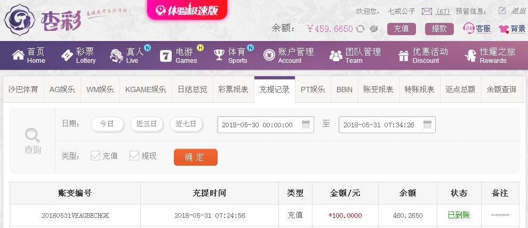Click the edit reserved info pencil icon

[x=502, y=11]
